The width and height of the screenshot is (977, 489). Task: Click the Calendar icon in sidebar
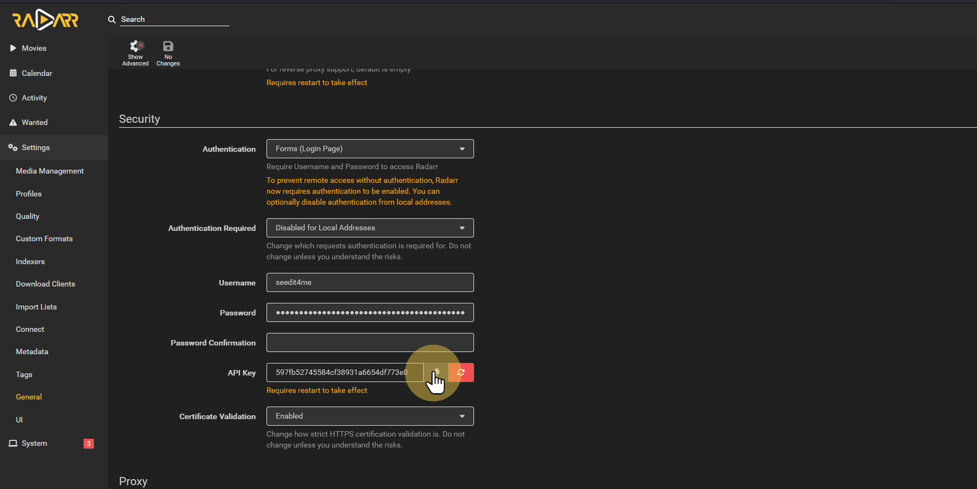click(x=13, y=73)
